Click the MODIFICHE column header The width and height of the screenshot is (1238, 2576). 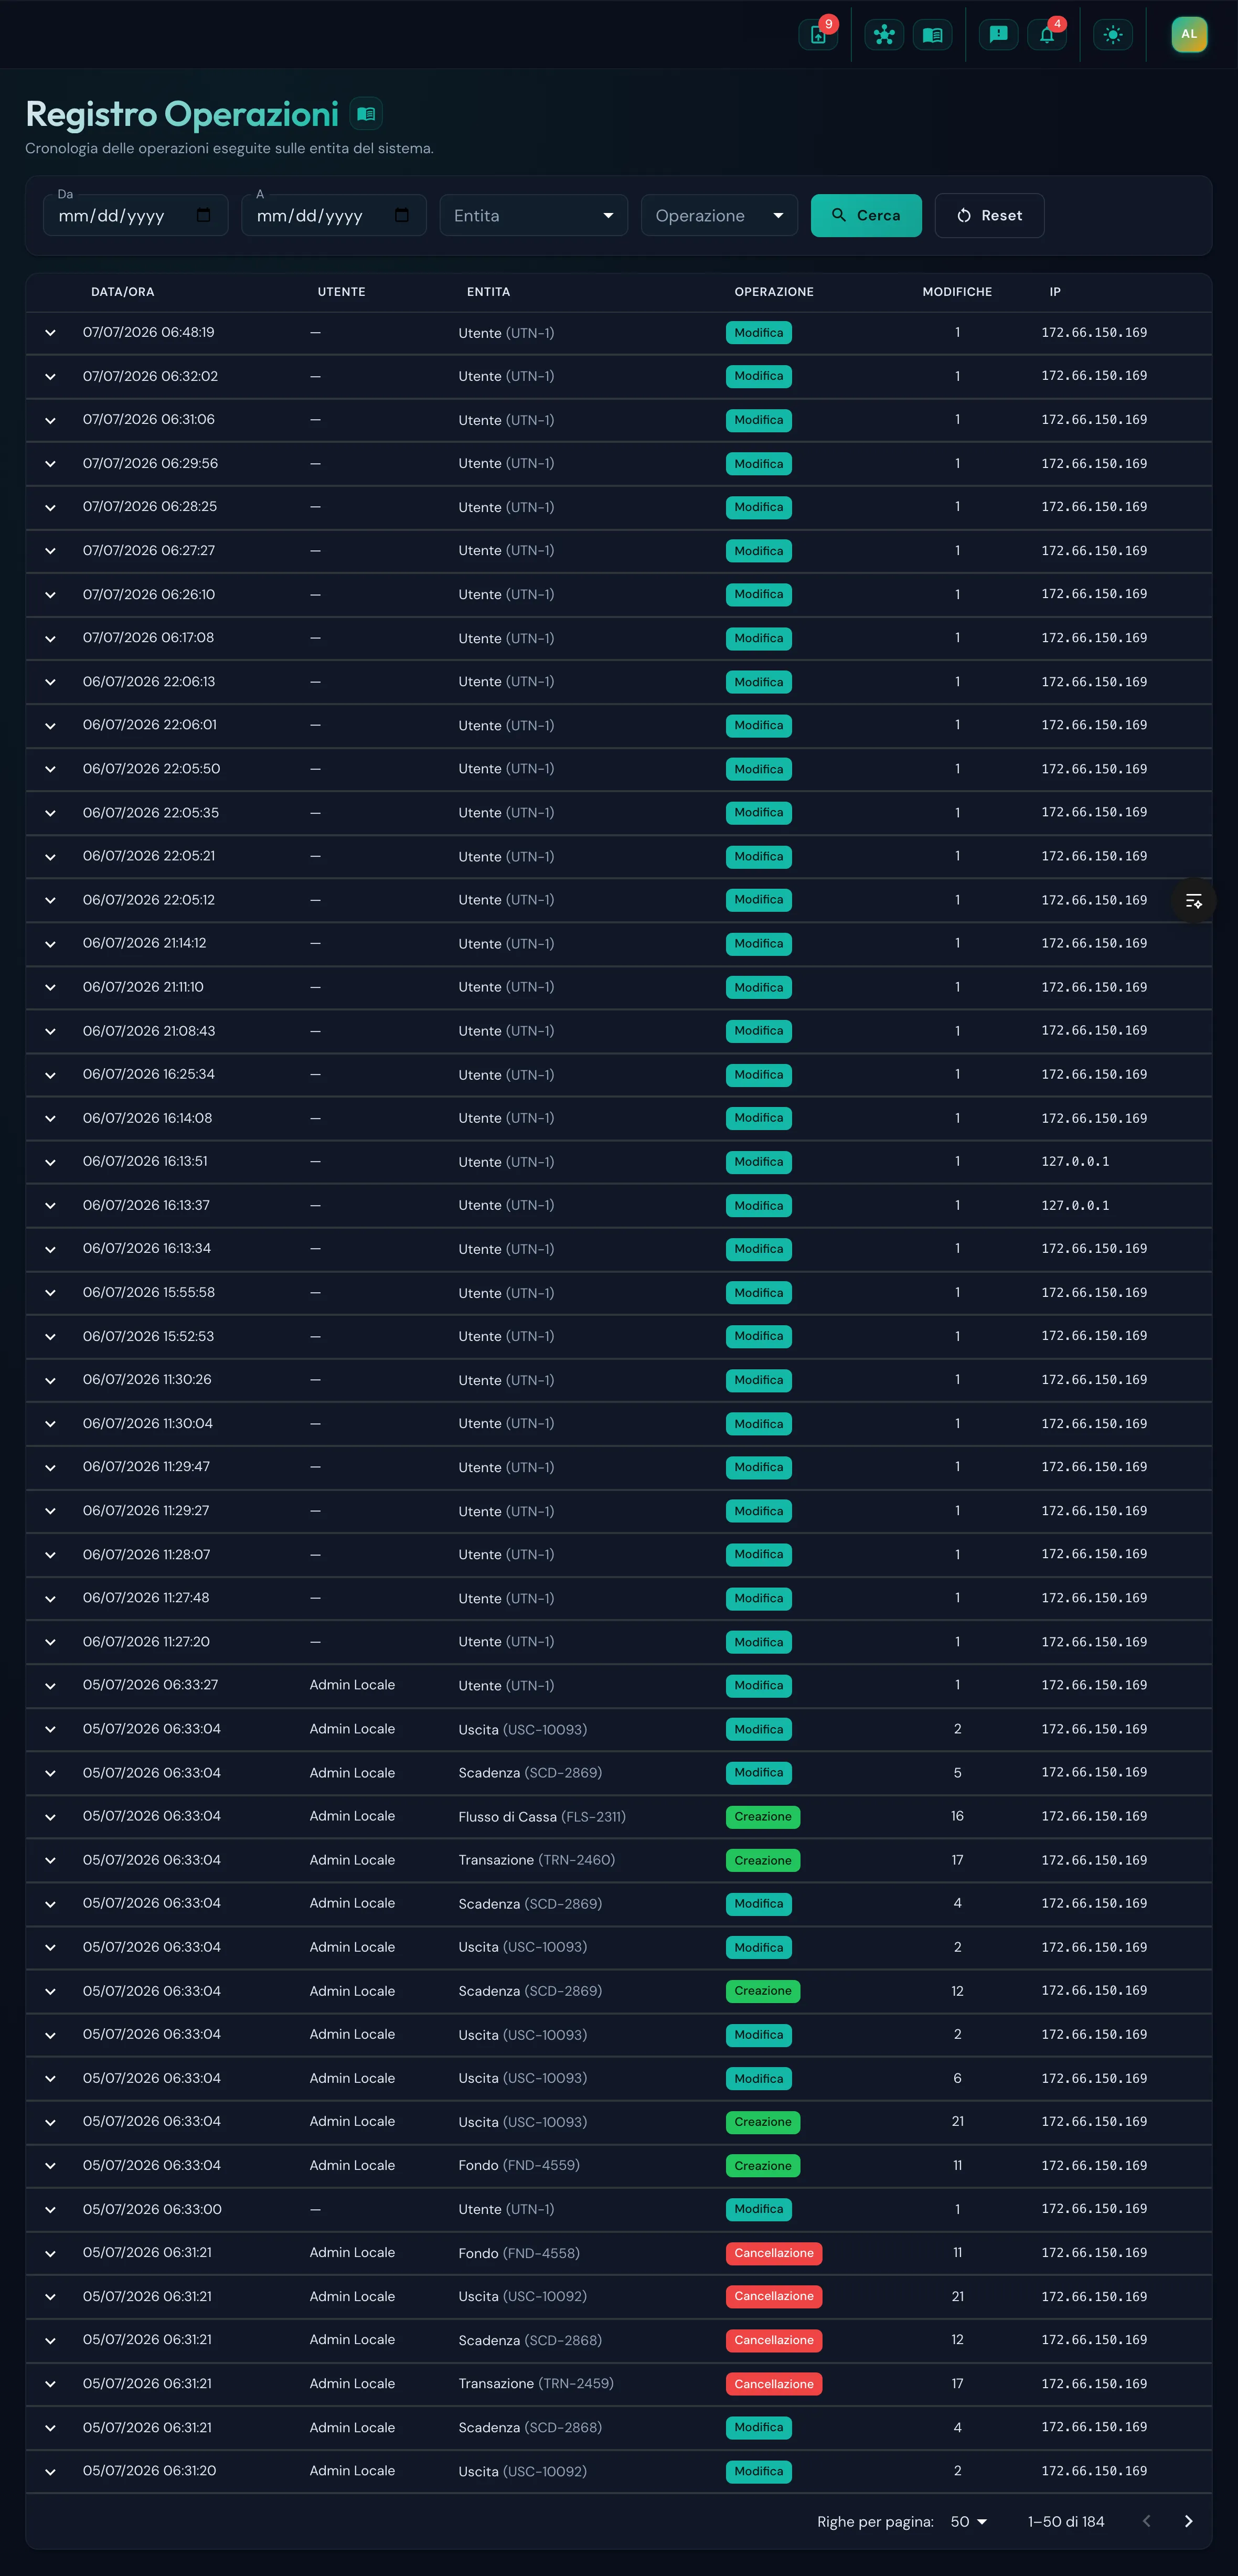click(957, 292)
